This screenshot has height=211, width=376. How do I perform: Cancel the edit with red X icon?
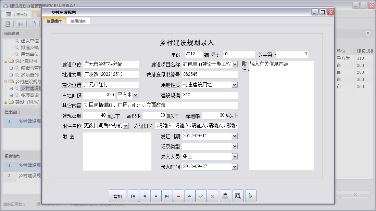click(x=212, y=196)
